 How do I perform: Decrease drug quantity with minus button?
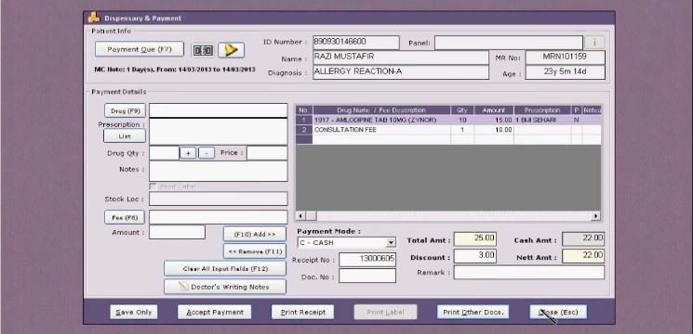[x=207, y=153]
